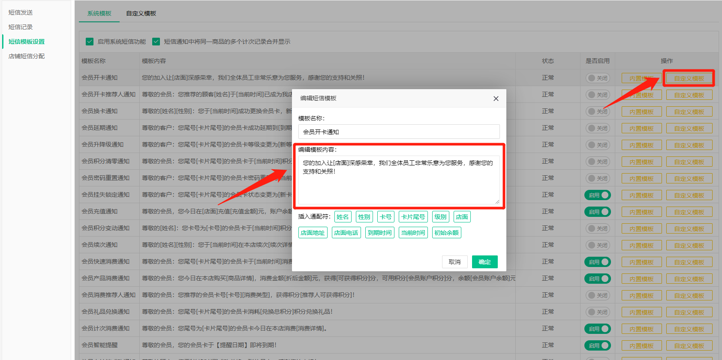Disable the 会员挂失锁定通知 toggle

click(597, 195)
